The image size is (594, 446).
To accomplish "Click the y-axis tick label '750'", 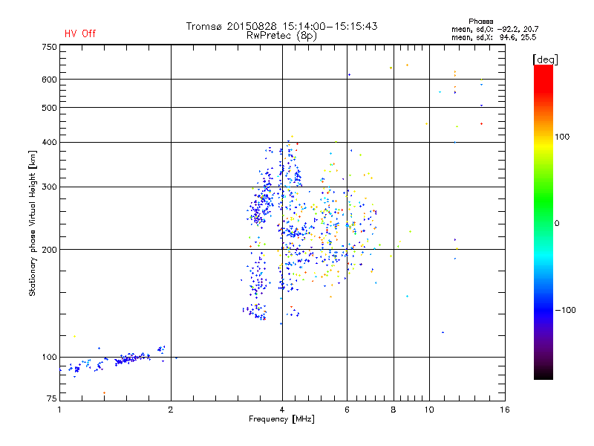I will (x=49, y=47).
